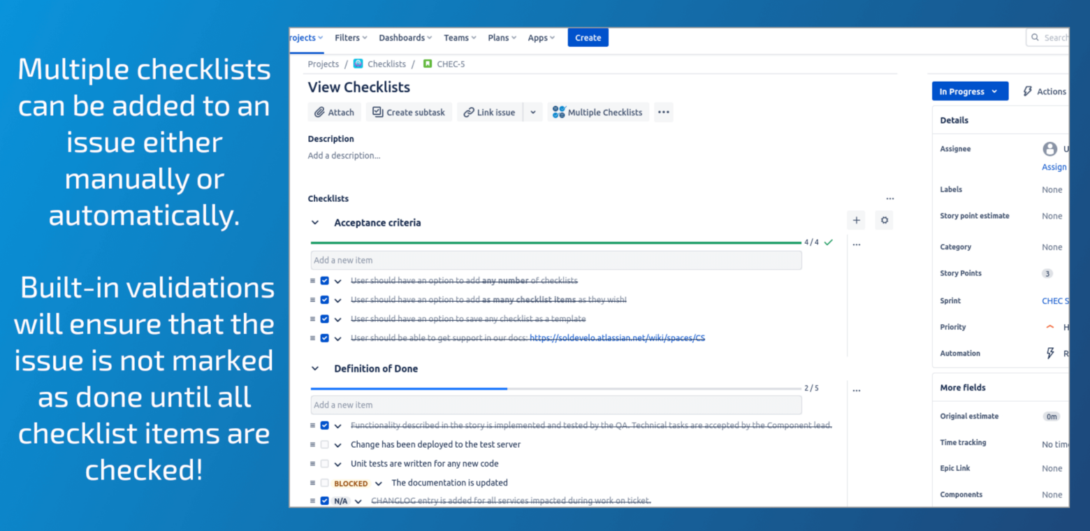Collapse the Acceptance criteria checklist
This screenshot has width=1090, height=531.
pos(314,222)
